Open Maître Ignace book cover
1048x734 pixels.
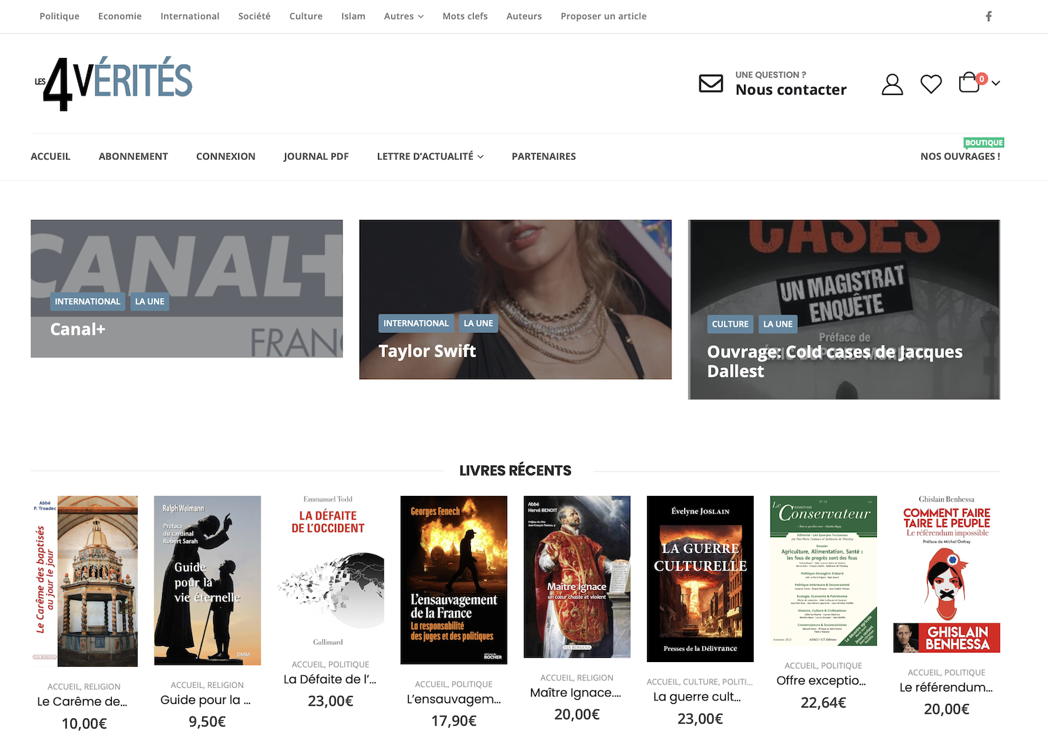pos(576,577)
